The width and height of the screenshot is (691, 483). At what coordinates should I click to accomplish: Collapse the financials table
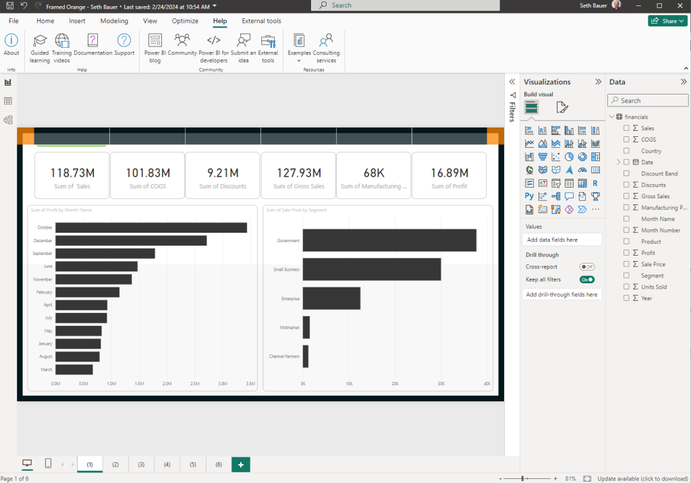click(x=611, y=117)
